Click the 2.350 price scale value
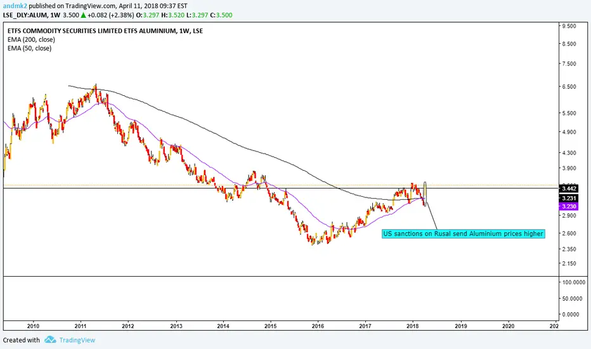591x349 pixels. pyautogui.click(x=569, y=249)
